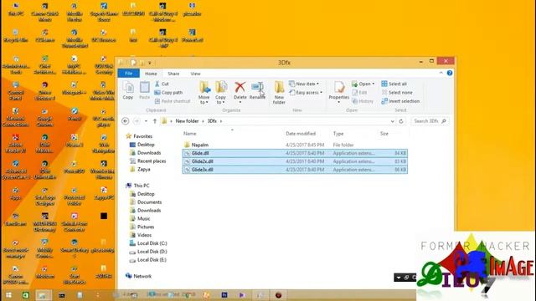Click Copy path in Clipboard group

(168, 93)
